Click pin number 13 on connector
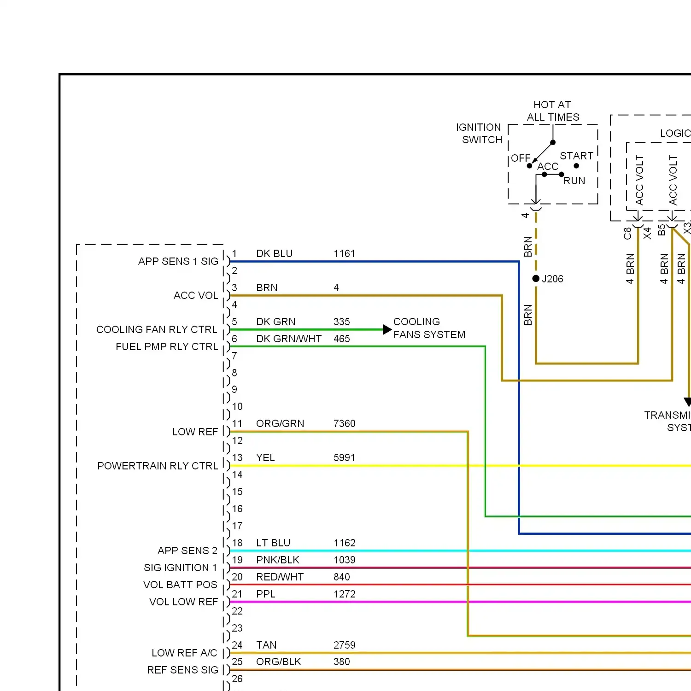The height and width of the screenshot is (691, 691). pyautogui.click(x=237, y=457)
